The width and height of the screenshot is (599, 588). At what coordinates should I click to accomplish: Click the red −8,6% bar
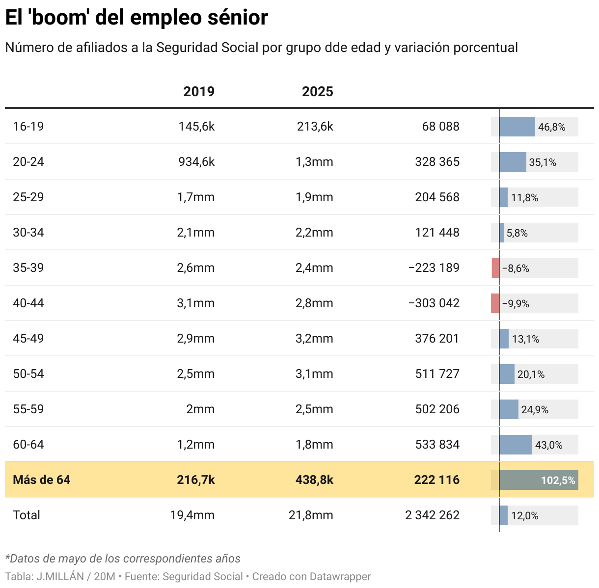495,268
